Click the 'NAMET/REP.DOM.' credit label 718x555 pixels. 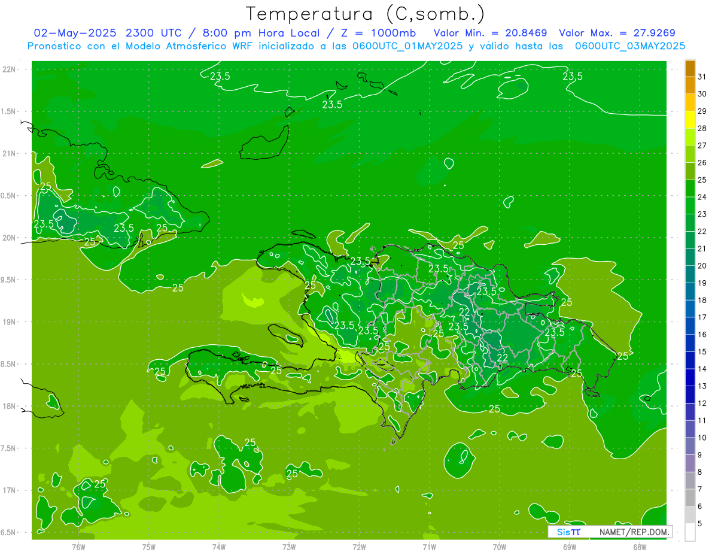click(x=633, y=532)
